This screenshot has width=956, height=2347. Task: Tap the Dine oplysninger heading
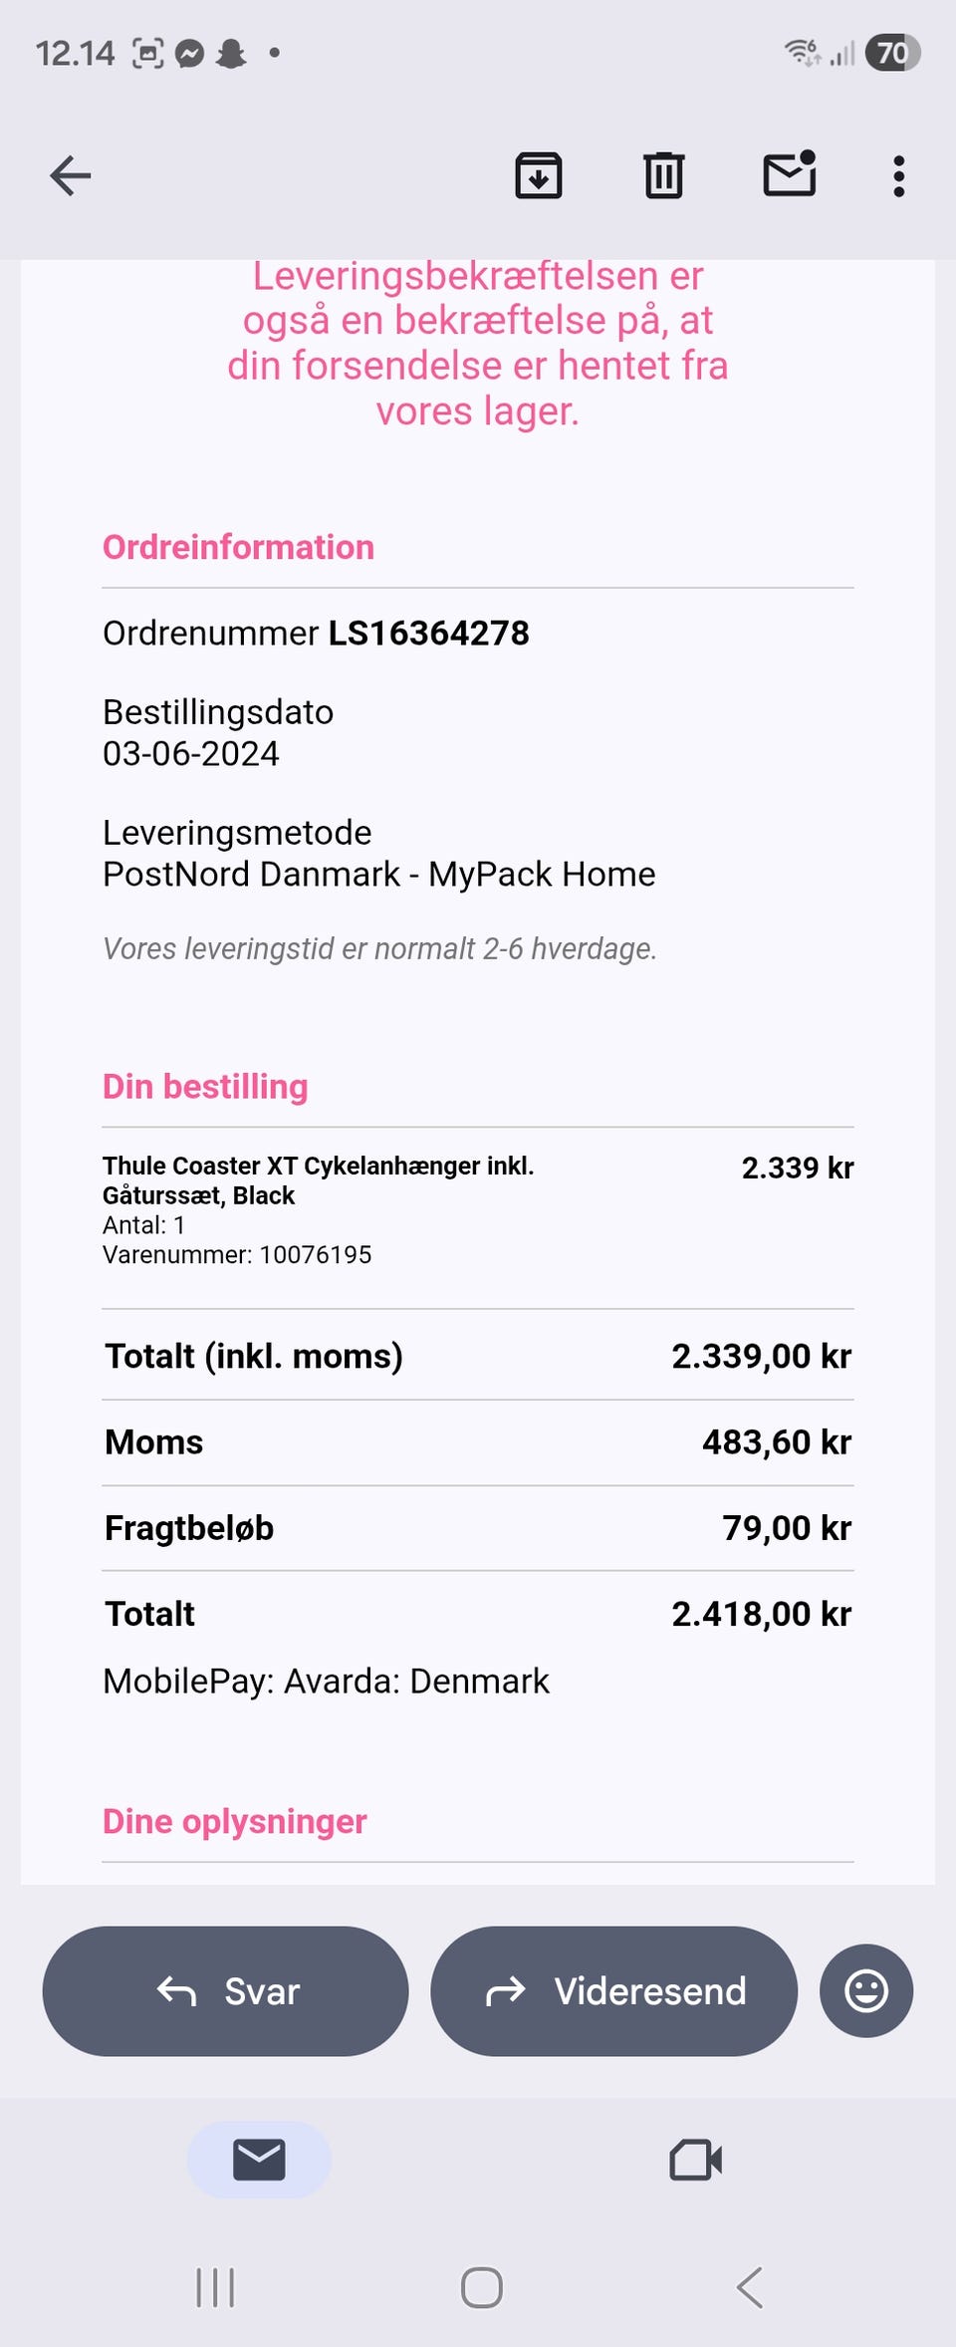(235, 1821)
